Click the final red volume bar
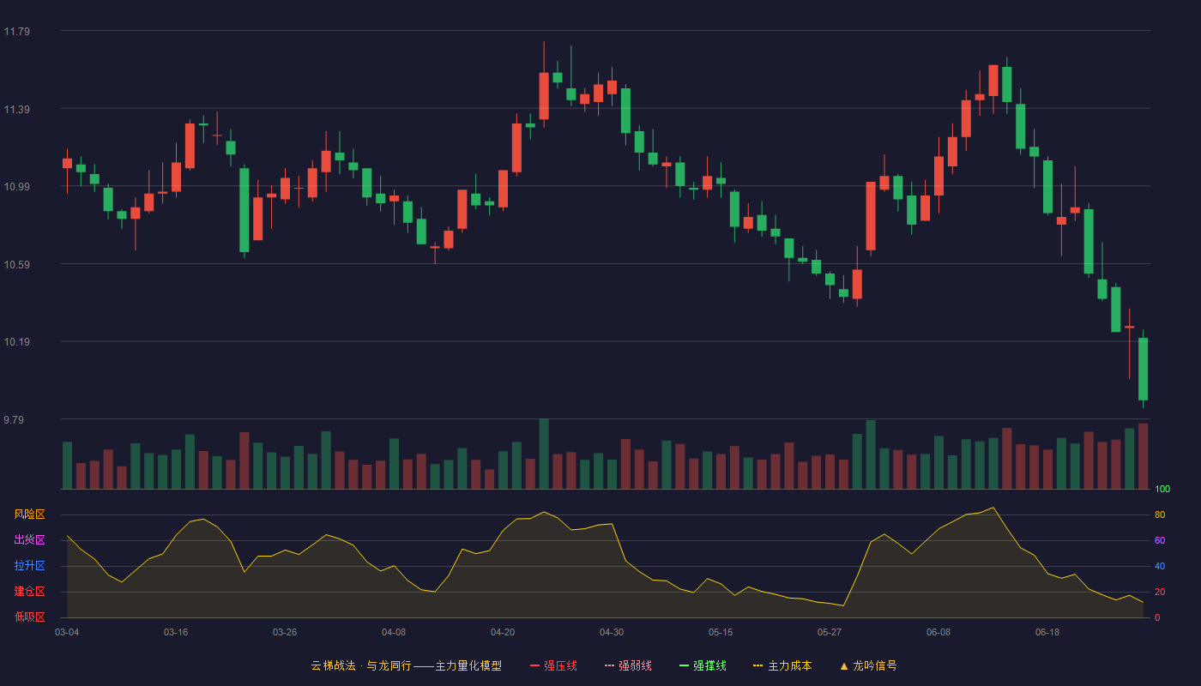1201x686 pixels. click(1143, 456)
